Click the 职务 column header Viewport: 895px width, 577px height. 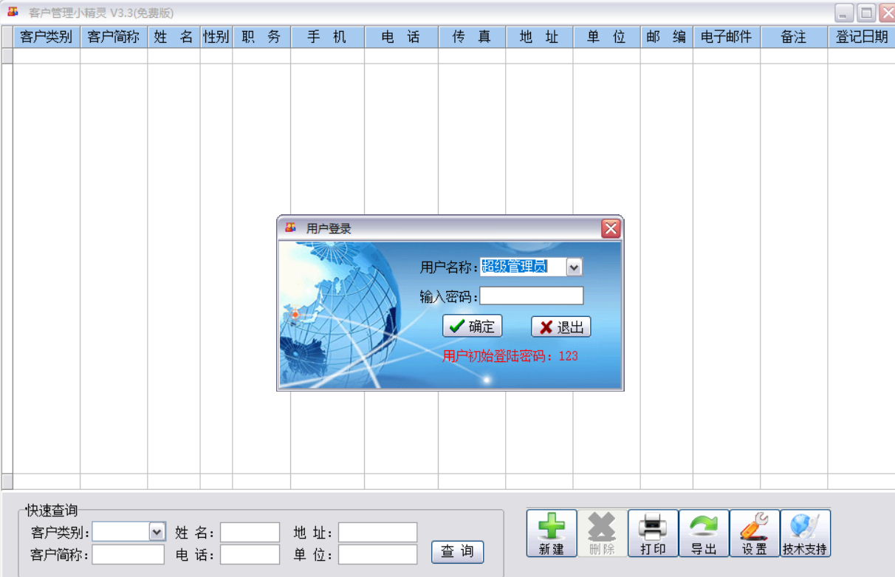tap(261, 37)
